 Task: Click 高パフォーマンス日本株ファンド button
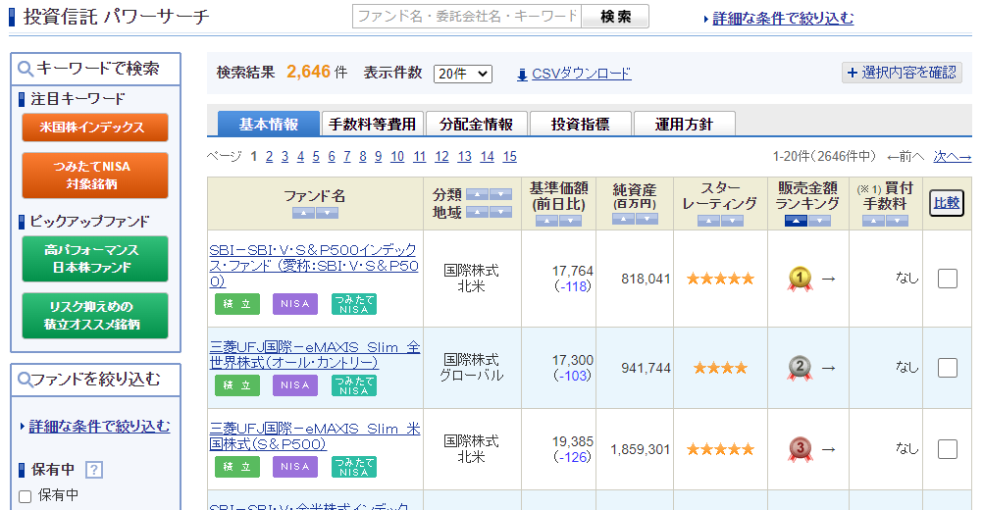[x=95, y=259]
